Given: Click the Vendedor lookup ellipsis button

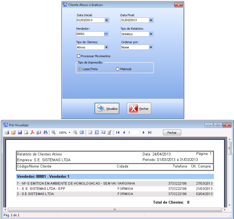Looking at the screenshot, I should [x=106, y=34].
